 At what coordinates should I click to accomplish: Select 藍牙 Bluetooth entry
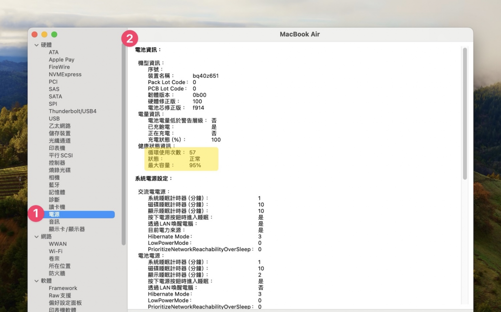[54, 185]
